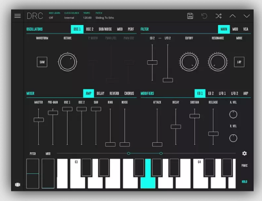Toggle the HOLD button
This screenshot has height=201, width=262.
(245, 182)
